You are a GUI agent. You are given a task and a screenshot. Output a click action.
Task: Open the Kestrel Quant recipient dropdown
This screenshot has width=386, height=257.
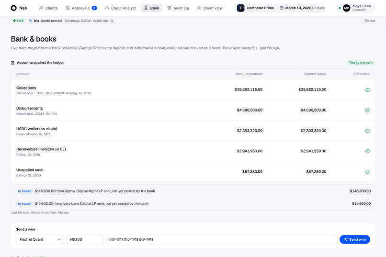[40, 239]
